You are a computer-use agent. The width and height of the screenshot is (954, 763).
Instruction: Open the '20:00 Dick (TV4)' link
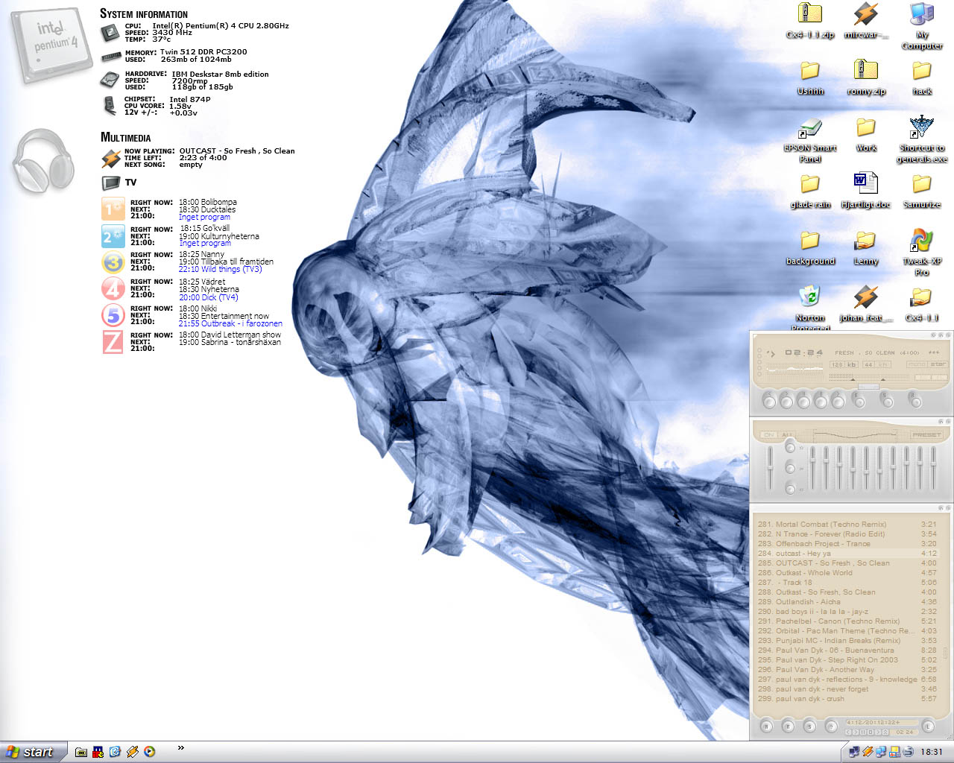click(x=209, y=297)
